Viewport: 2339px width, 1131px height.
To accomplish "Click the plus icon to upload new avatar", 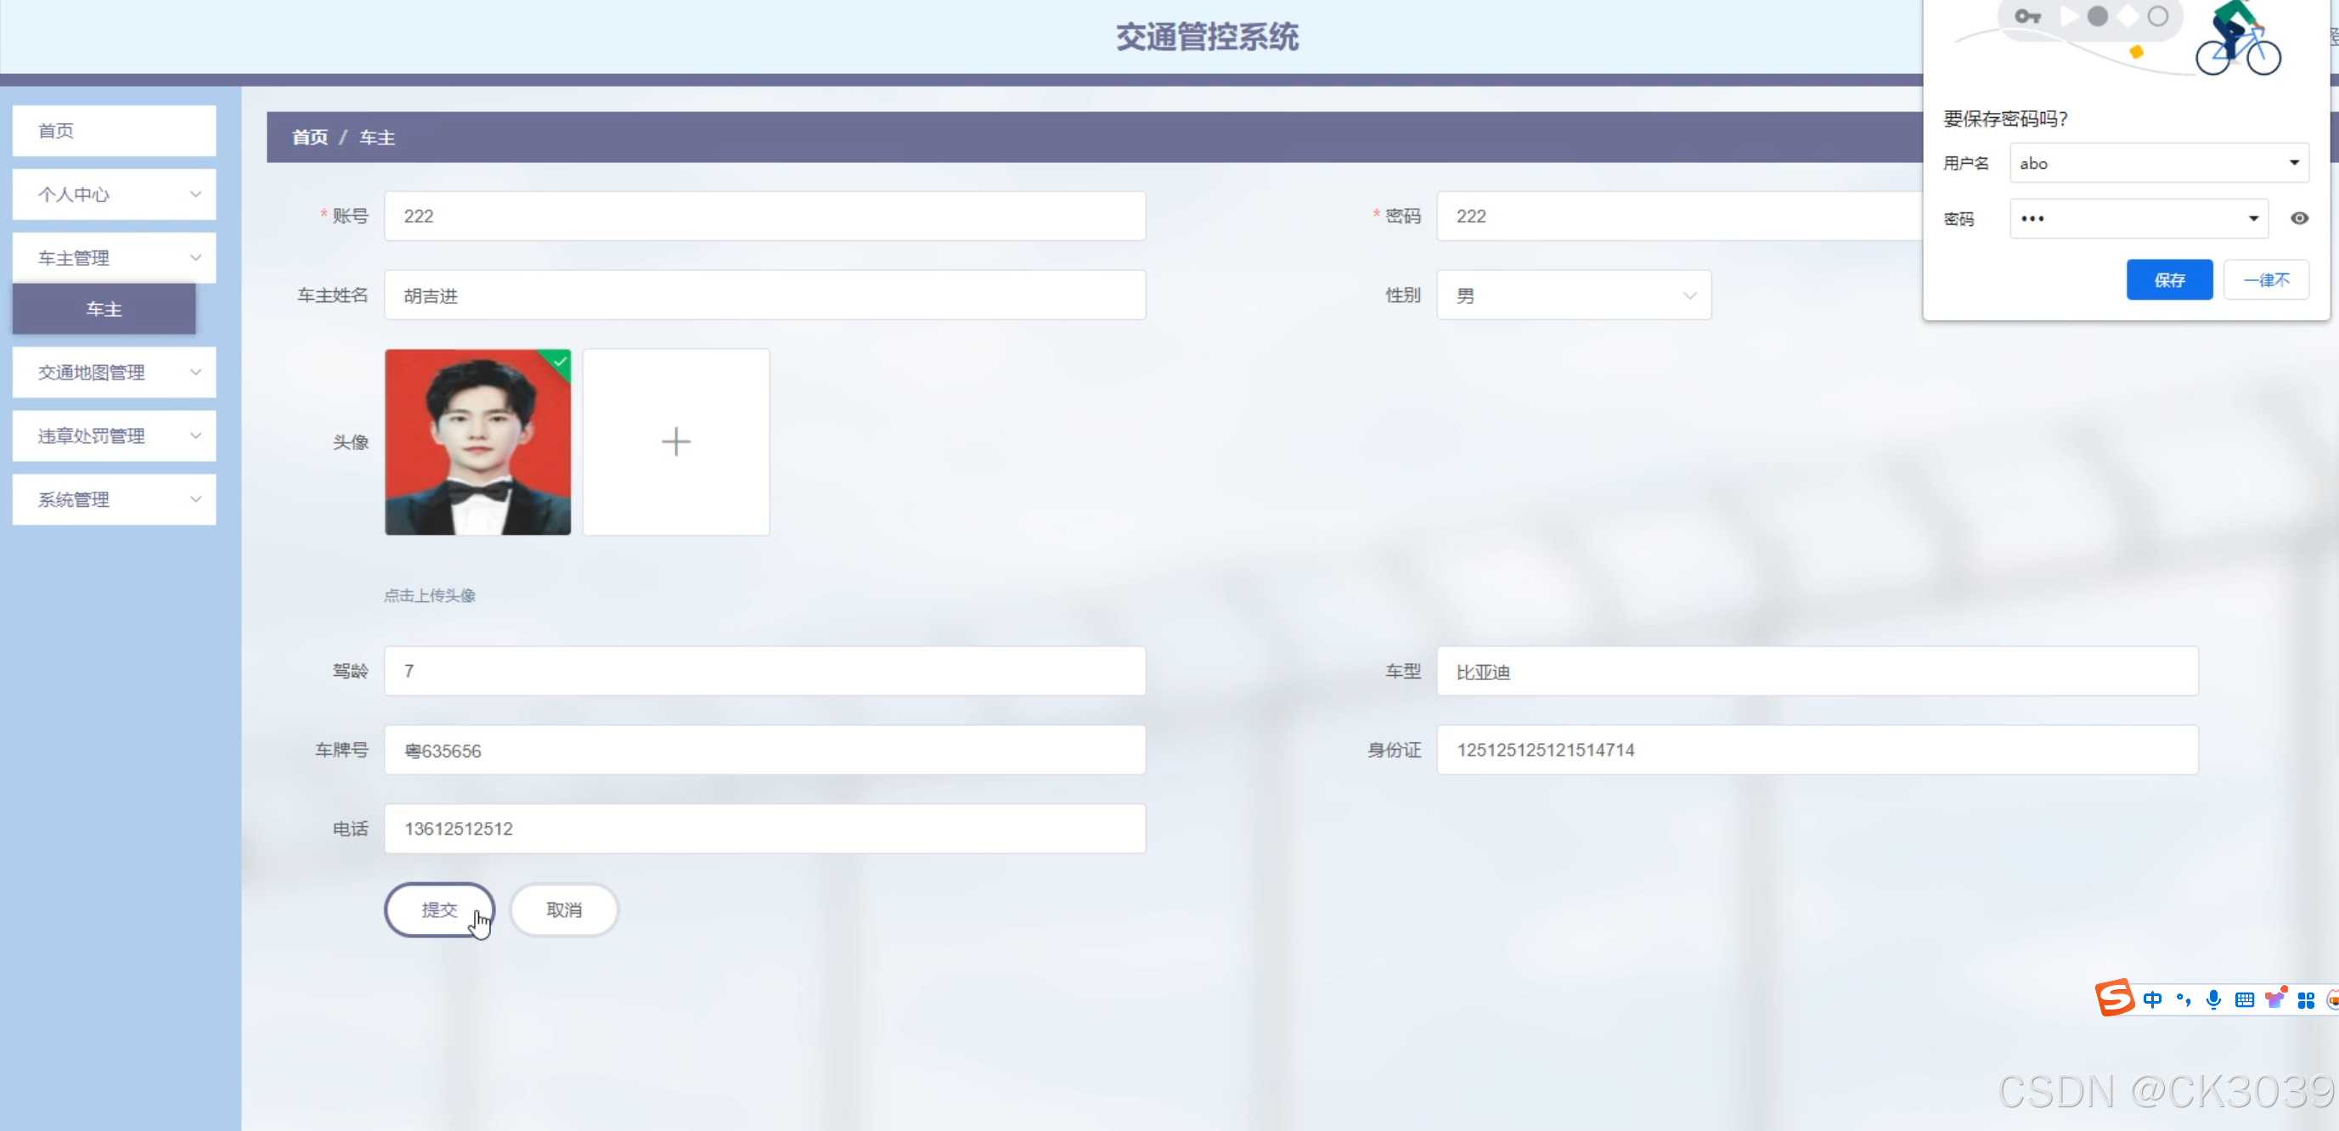I will [675, 442].
